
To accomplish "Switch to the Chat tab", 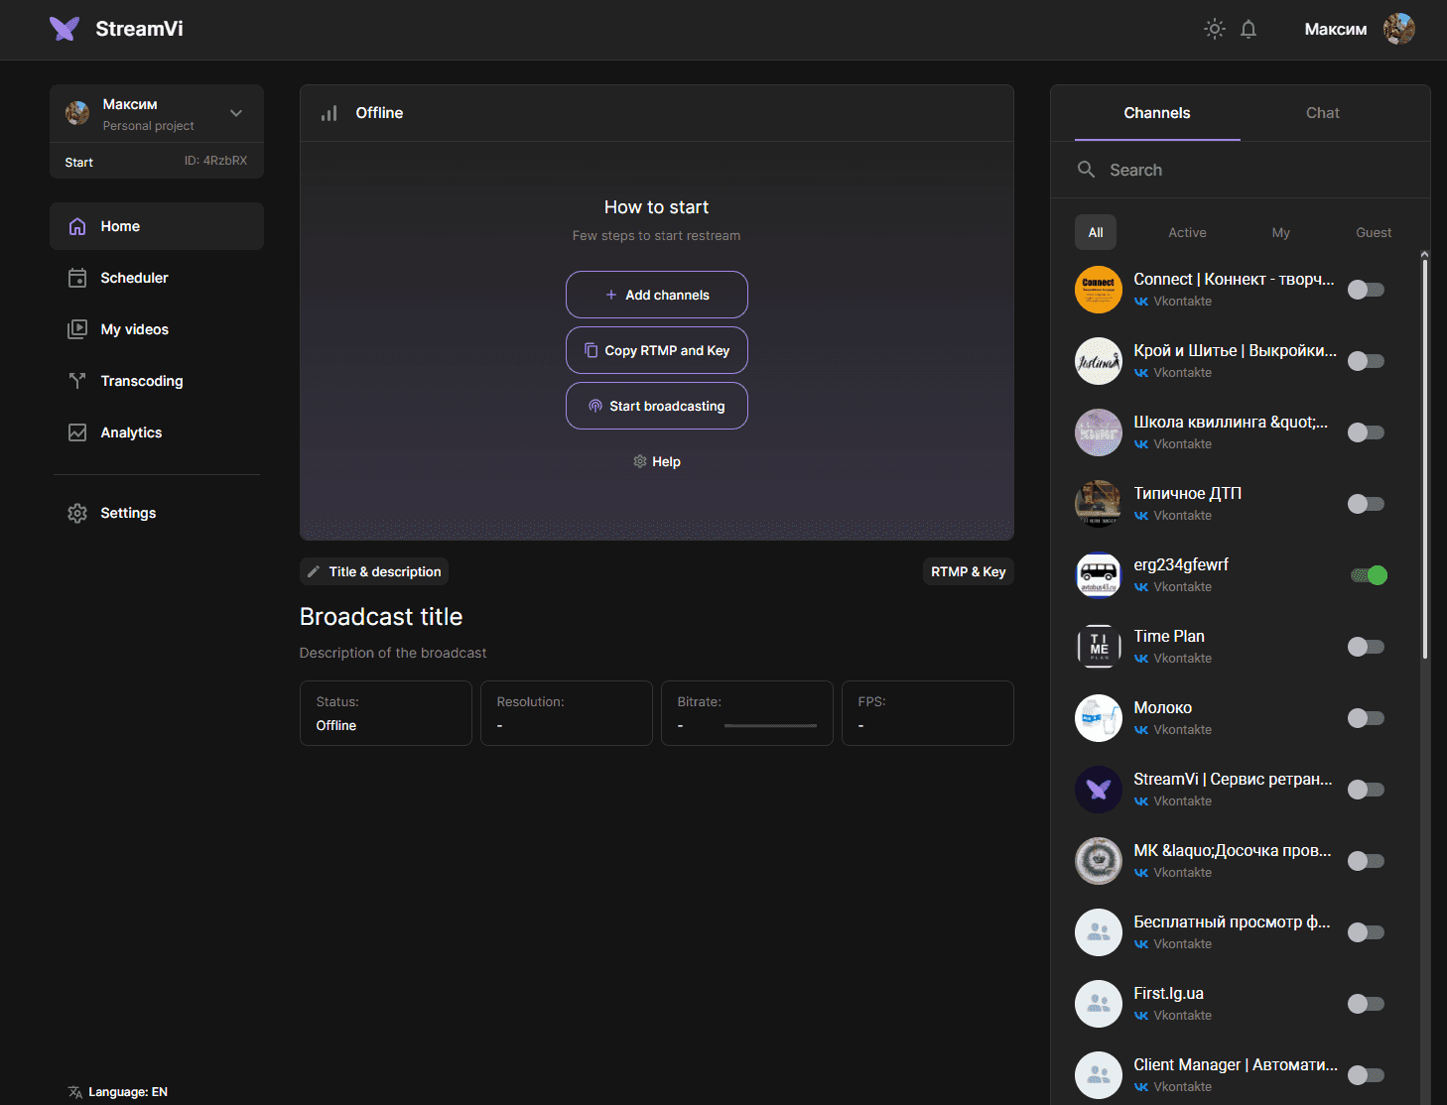I will click(x=1323, y=113).
